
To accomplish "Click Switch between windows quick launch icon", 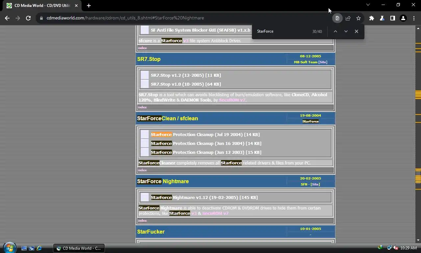I will (32, 248).
